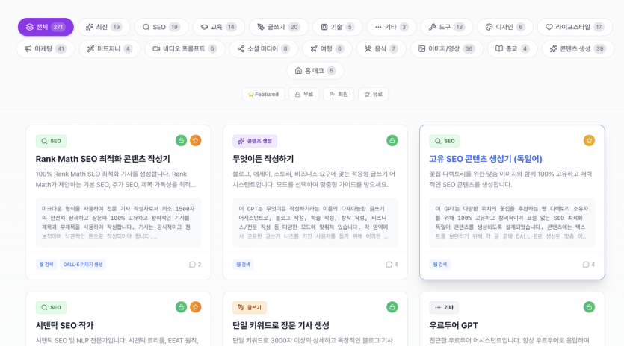
Task: Click comment icon on 고유 SEO card
Action: point(586,265)
